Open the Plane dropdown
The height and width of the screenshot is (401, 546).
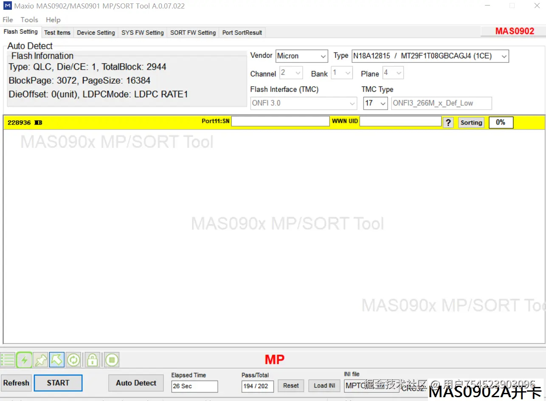tap(393, 73)
